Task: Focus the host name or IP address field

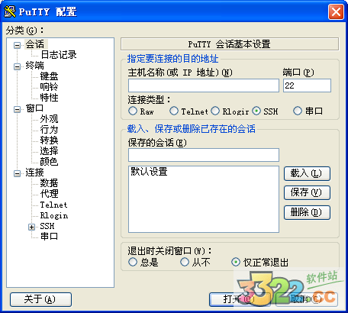Action: 204,86
